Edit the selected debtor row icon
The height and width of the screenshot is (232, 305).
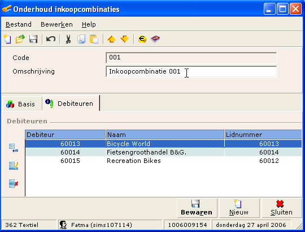pos(14,166)
